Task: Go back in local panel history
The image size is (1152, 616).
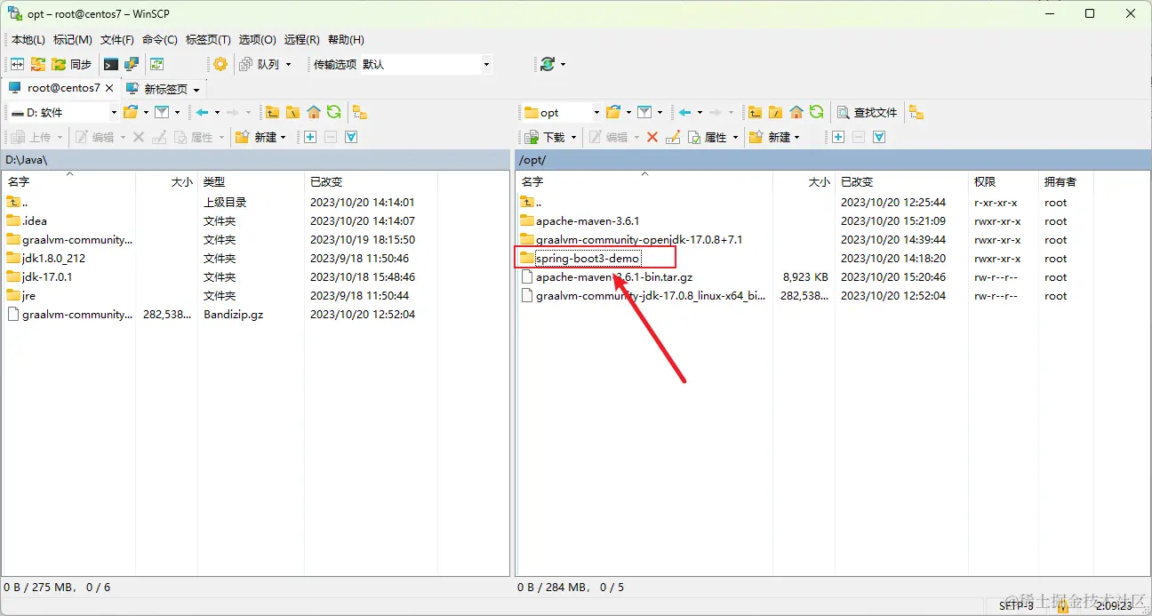Action: [203, 112]
